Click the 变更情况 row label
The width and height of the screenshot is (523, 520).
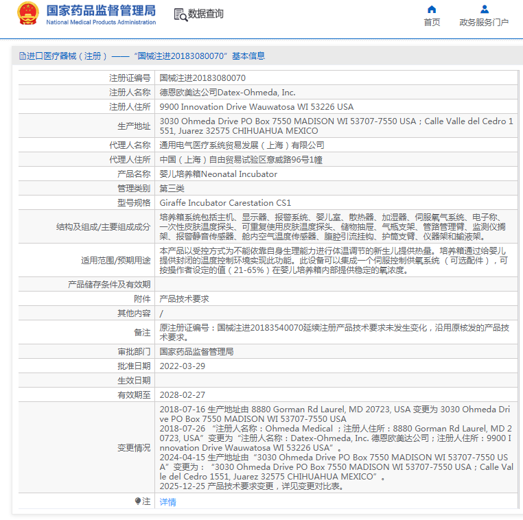click(x=134, y=448)
